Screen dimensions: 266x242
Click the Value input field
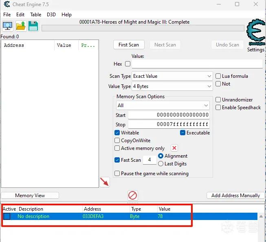pyautogui.click(x=197, y=64)
